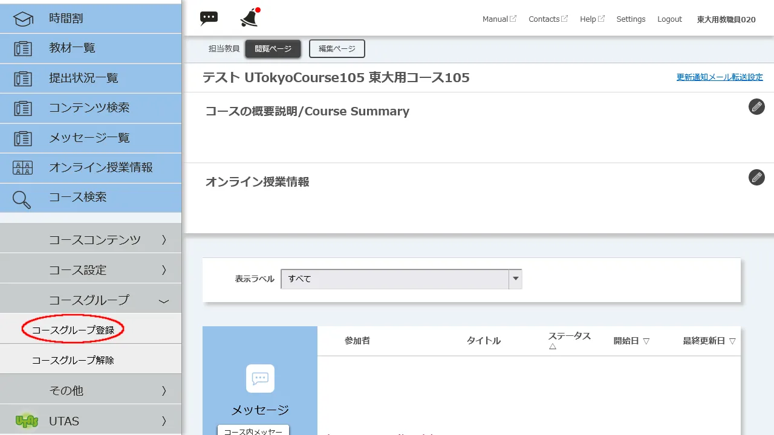Expand the UTAS section
Screen dimensions: 774x435
click(91, 420)
